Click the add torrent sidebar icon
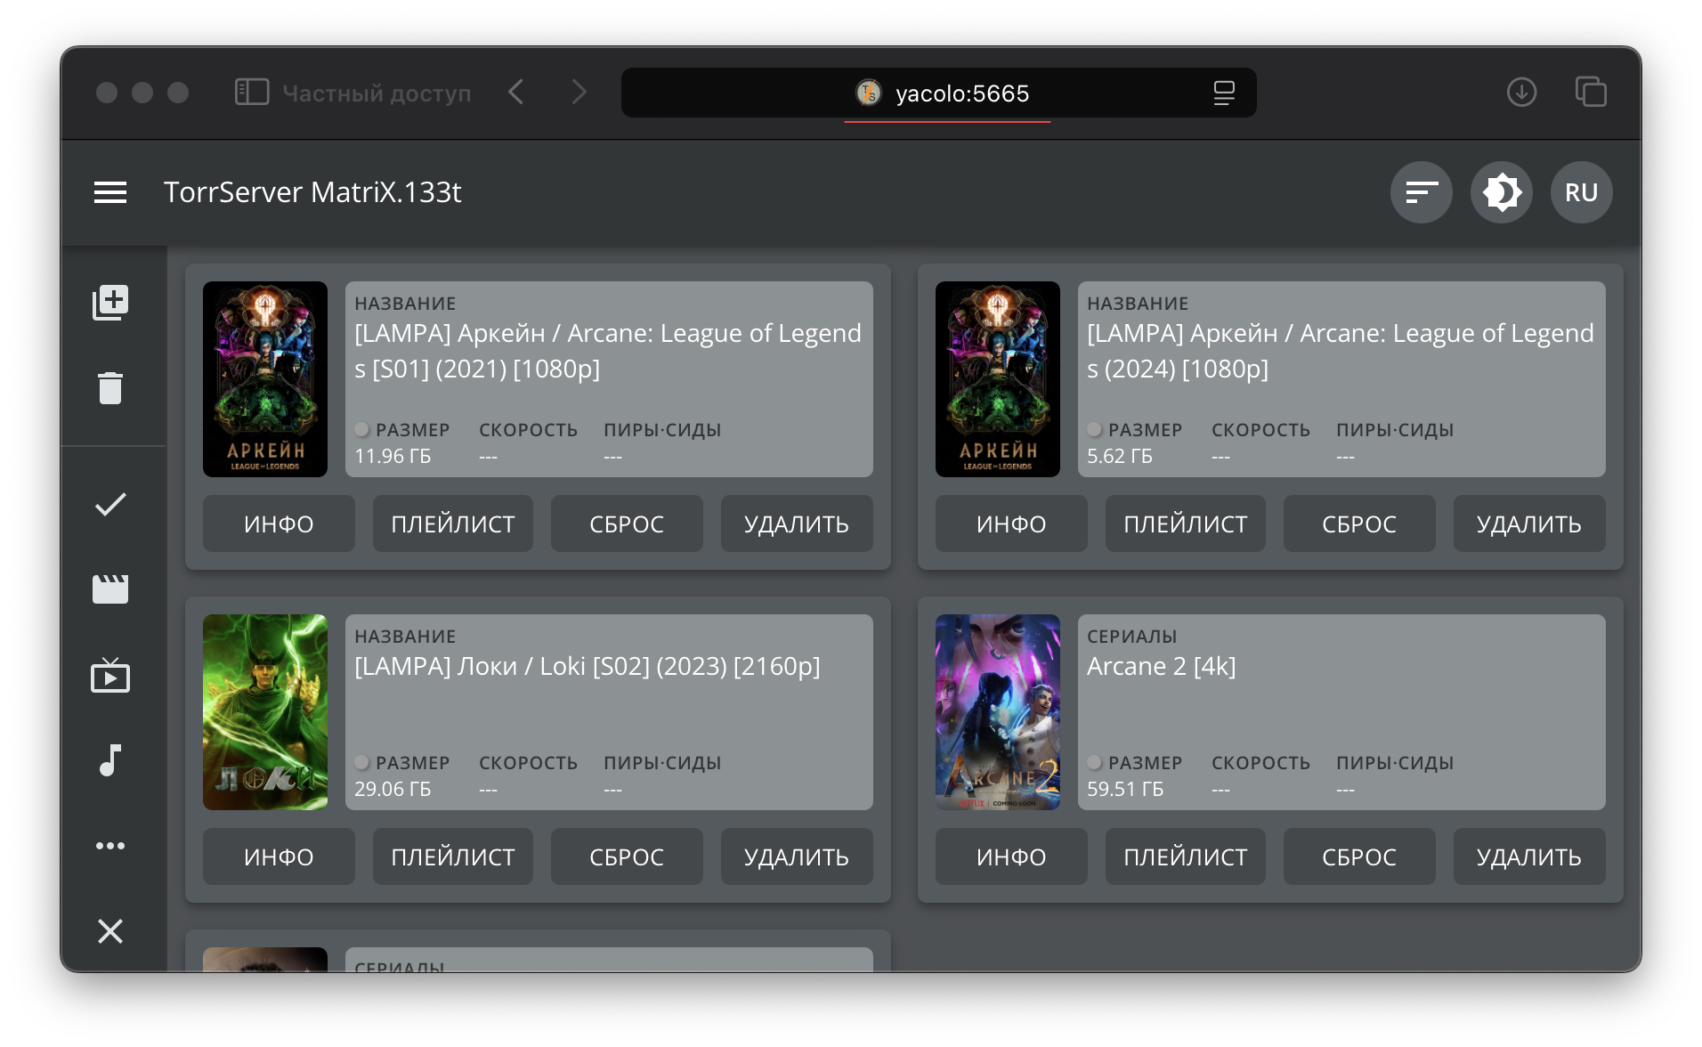 pos(110,303)
